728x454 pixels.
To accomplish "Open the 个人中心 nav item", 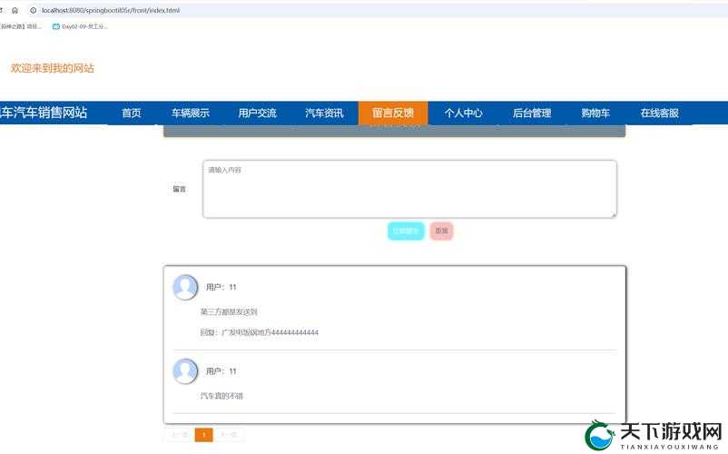I will (463, 113).
